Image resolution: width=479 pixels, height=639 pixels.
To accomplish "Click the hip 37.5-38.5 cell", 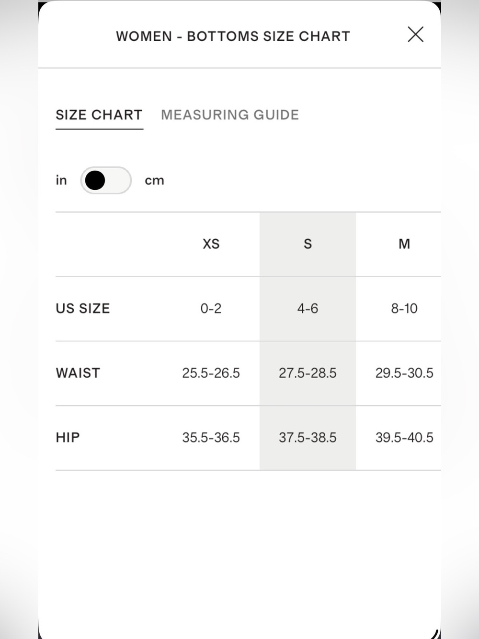I will pos(308,437).
